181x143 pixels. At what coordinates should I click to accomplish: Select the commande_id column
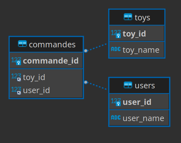click(x=46, y=60)
